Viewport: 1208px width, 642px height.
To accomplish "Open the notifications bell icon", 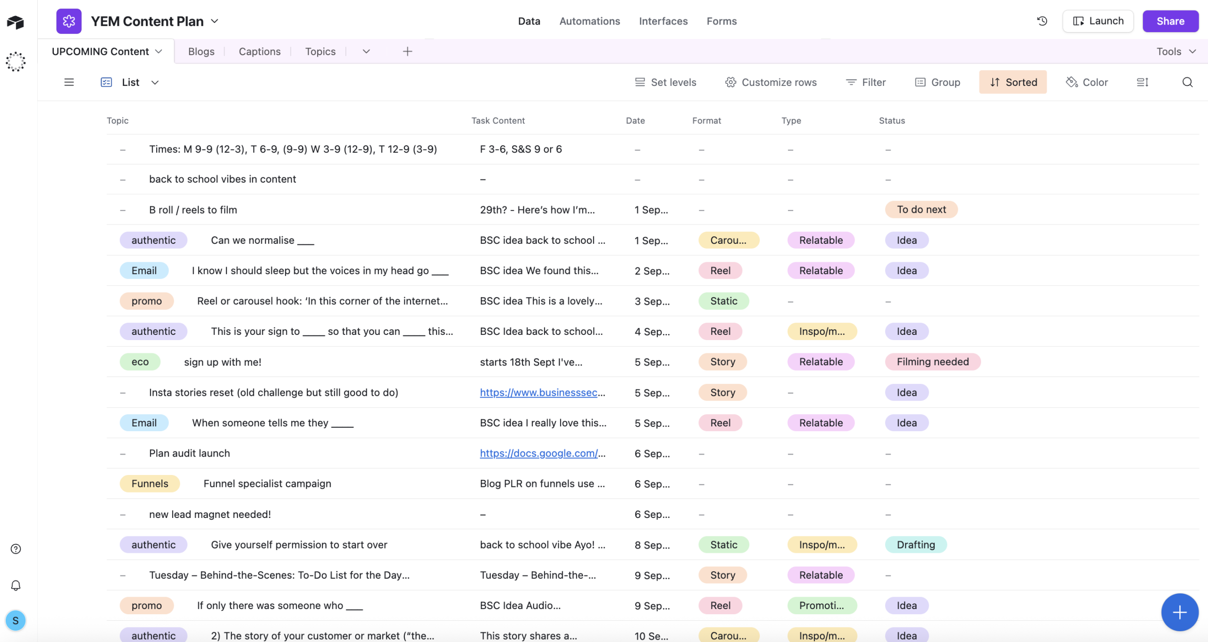I will point(16,585).
